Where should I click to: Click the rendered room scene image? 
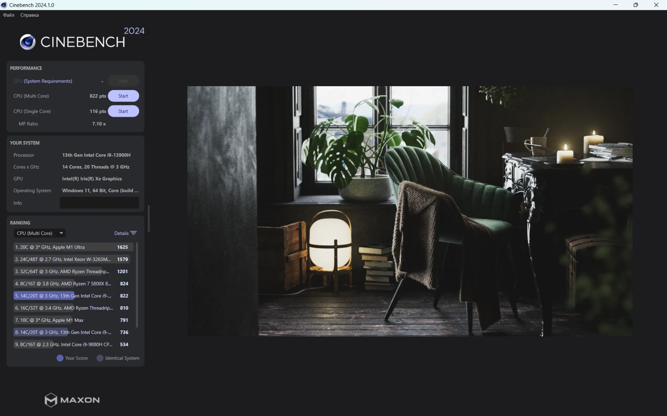click(x=410, y=211)
